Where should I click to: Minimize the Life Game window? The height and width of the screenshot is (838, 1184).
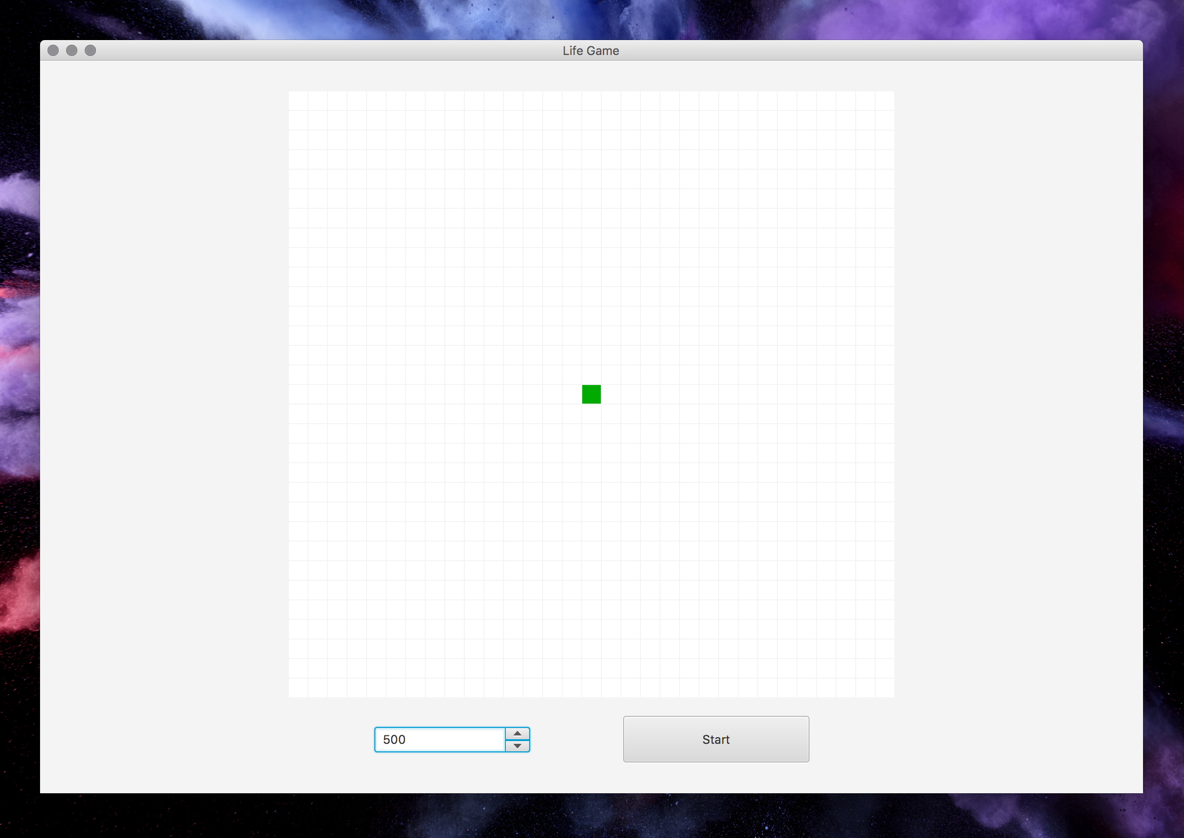coord(72,50)
